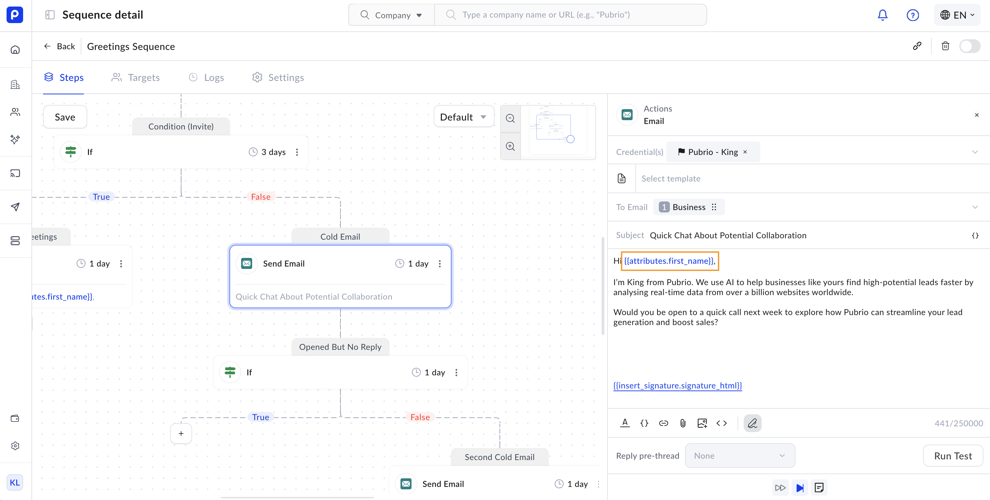Screen dimensions: 990x500
Task: Click canvas zoom out magnifier icon
Action: [510, 118]
